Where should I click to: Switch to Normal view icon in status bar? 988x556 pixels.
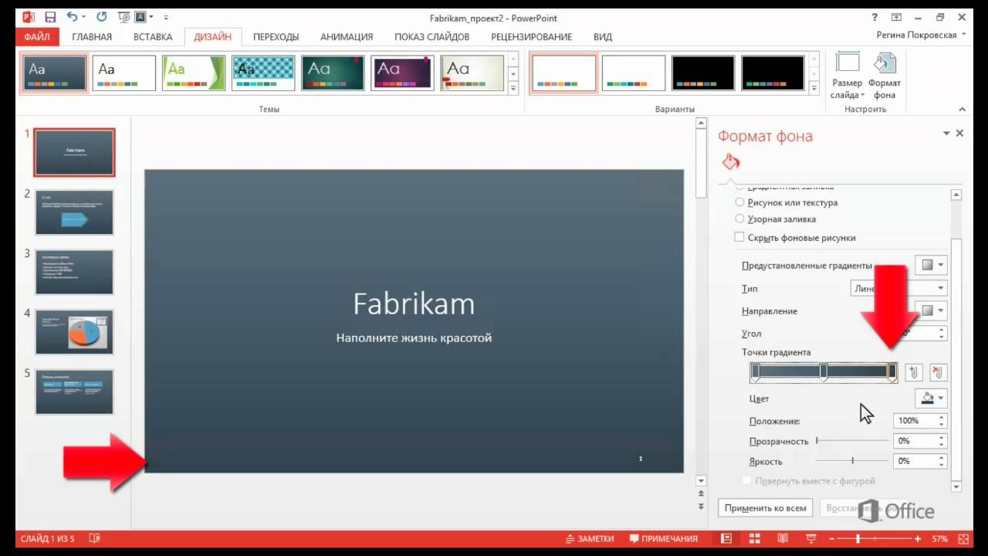pyautogui.click(x=726, y=538)
